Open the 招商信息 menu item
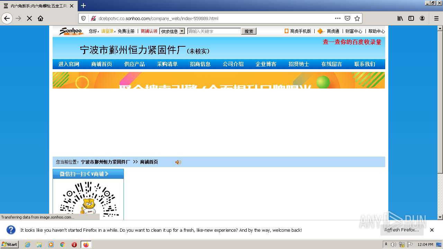The height and width of the screenshot is (249, 443). pyautogui.click(x=200, y=64)
